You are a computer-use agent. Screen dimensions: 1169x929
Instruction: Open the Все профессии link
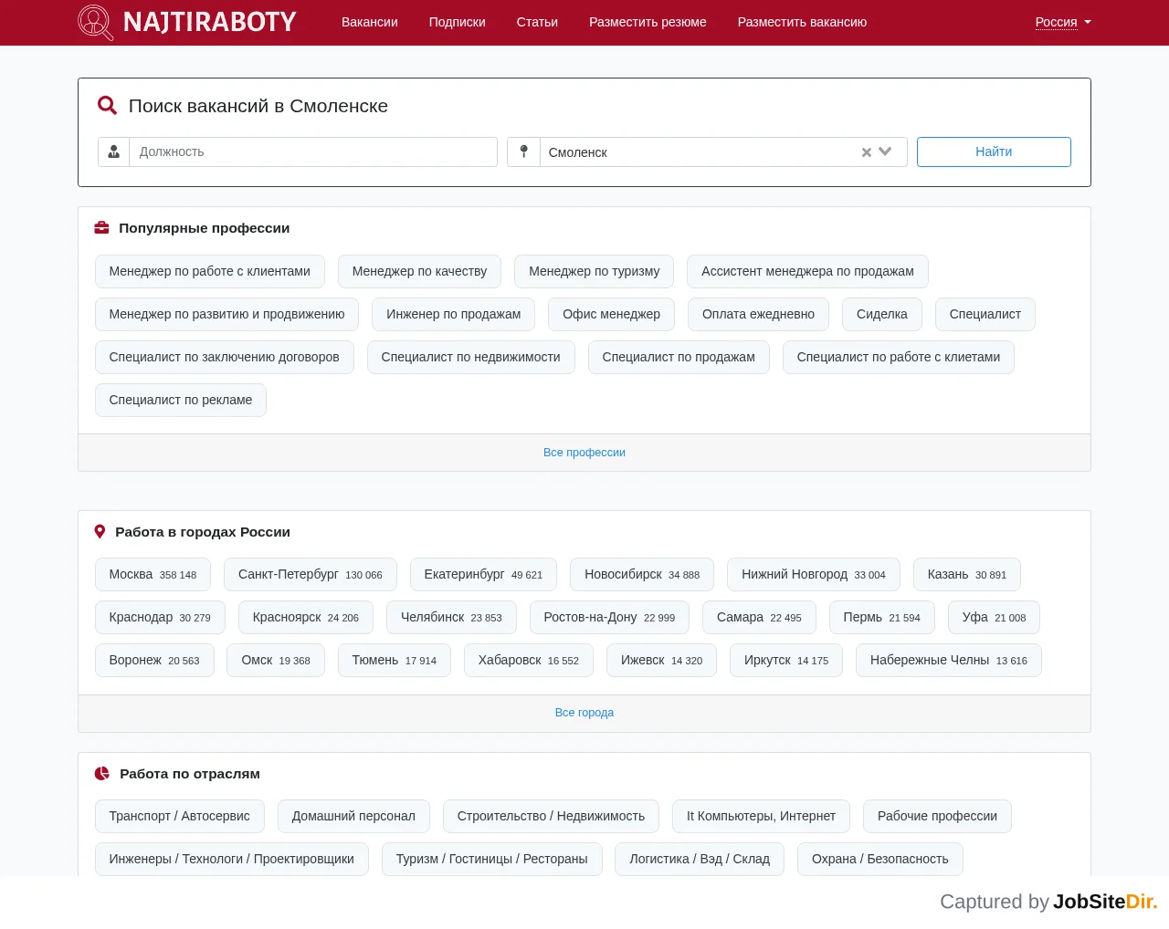pyautogui.click(x=584, y=453)
